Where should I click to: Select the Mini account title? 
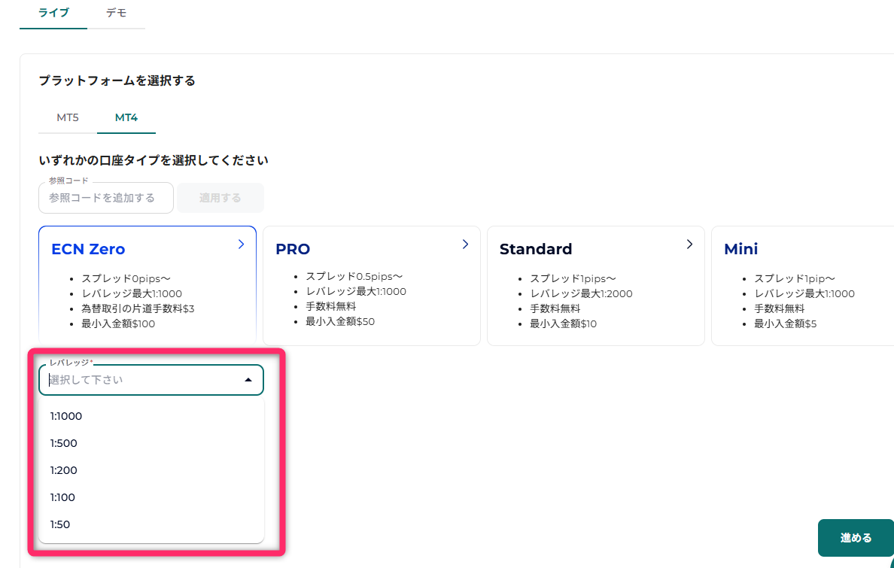741,249
